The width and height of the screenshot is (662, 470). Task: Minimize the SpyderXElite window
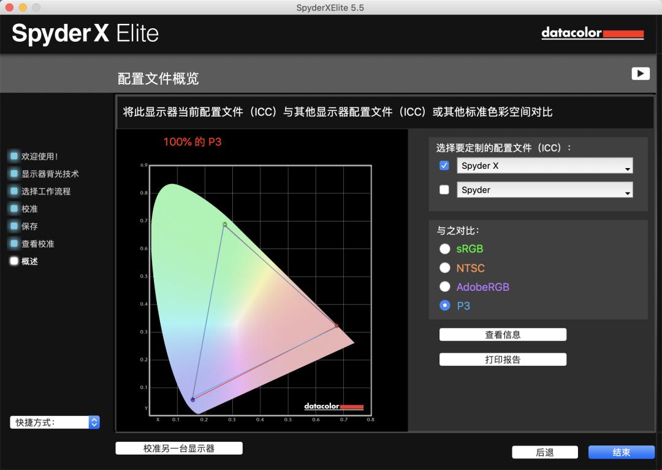(23, 7)
